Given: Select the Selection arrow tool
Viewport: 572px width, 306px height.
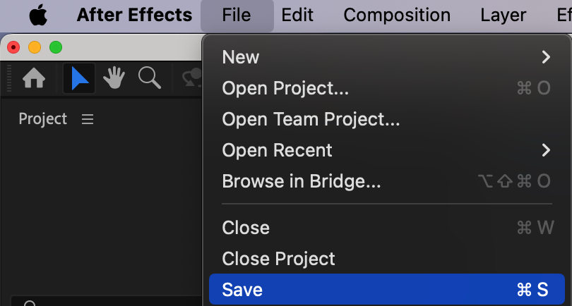Looking at the screenshot, I should [x=79, y=79].
